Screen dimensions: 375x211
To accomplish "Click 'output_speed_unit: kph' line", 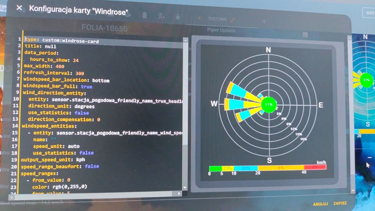I will point(52,159).
